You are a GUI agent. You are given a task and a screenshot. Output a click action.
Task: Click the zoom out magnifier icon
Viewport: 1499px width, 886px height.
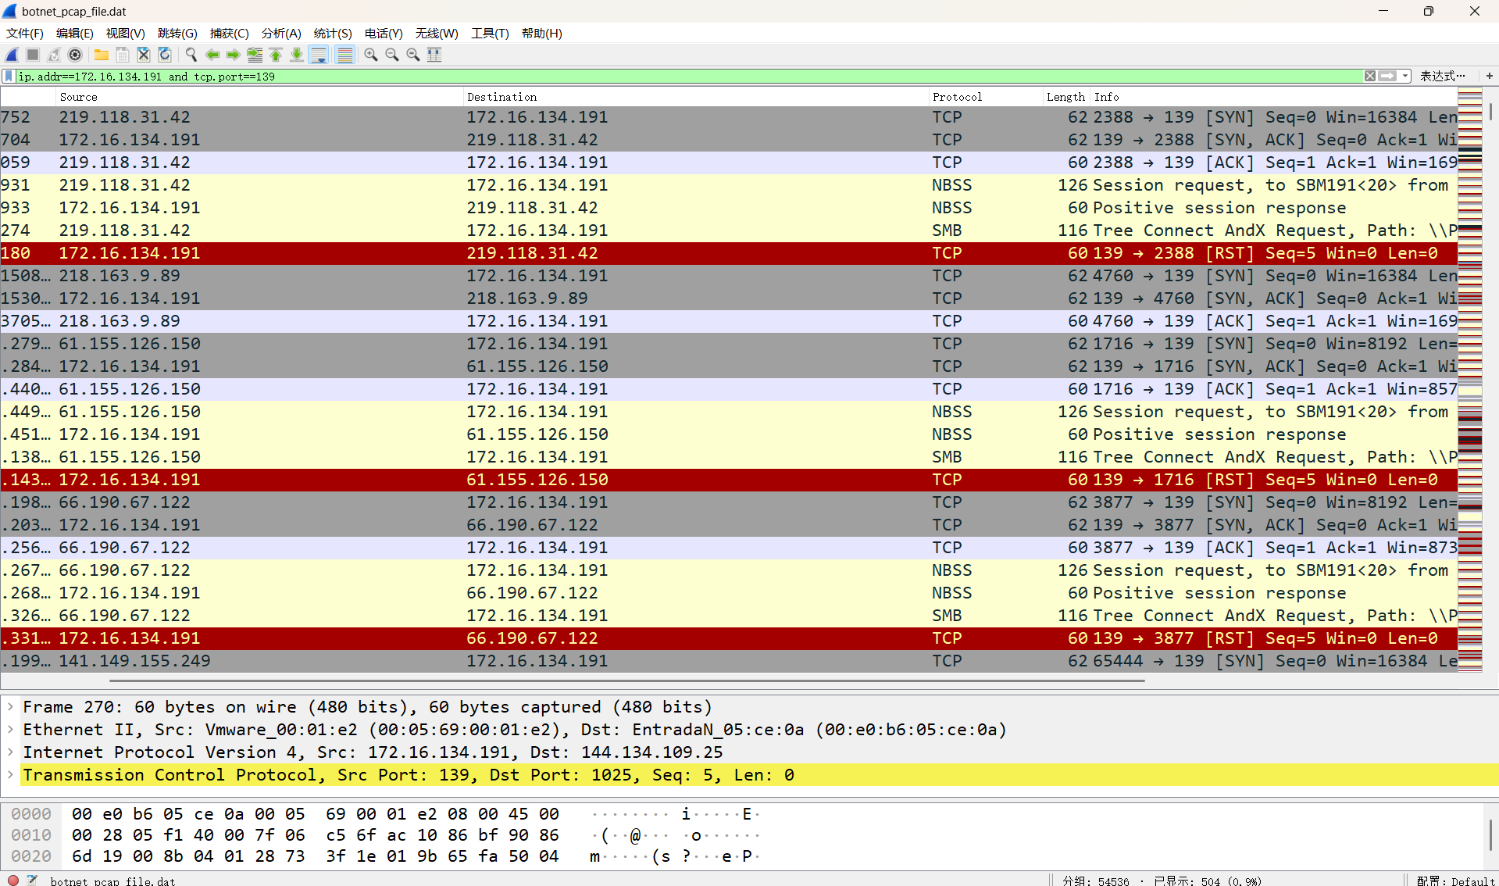click(x=392, y=55)
